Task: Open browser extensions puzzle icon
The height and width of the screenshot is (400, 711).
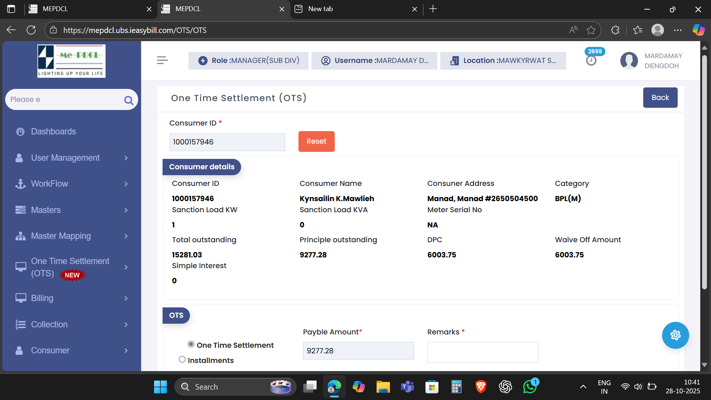Action: (615, 30)
